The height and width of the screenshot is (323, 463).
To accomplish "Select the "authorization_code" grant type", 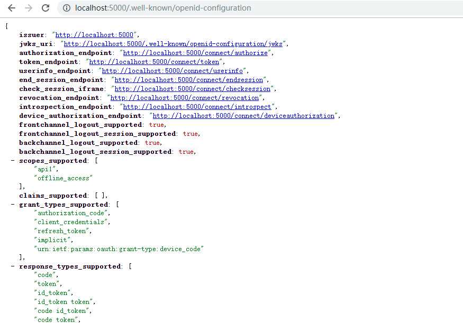I will click(71, 213).
